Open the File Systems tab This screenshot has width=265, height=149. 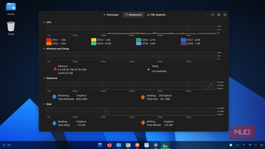tap(156, 15)
